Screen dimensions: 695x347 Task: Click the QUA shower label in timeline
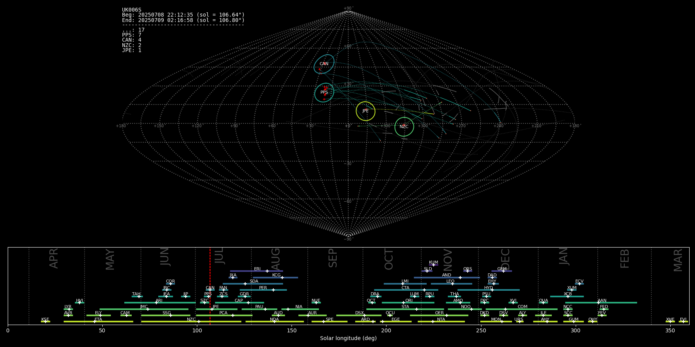coord(543,300)
